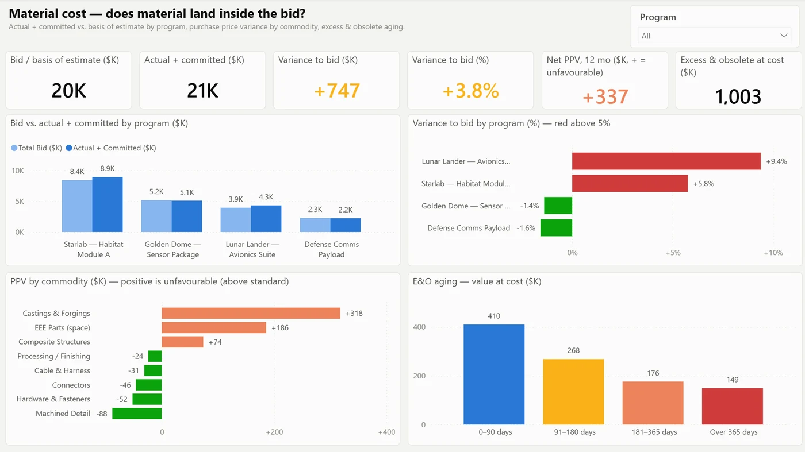Click the Total Bid legend swatch
Image resolution: width=805 pixels, height=452 pixels.
pos(14,148)
